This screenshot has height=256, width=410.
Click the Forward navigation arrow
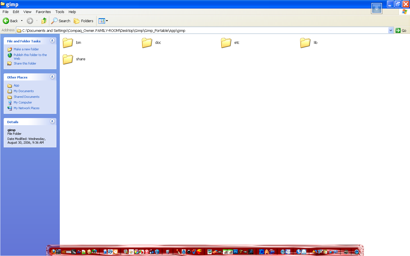(x=30, y=21)
